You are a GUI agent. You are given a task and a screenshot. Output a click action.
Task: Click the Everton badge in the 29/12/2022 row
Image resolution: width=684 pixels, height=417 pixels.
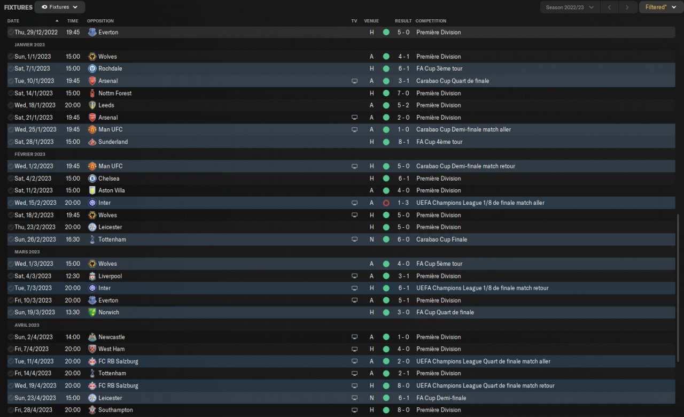point(92,32)
